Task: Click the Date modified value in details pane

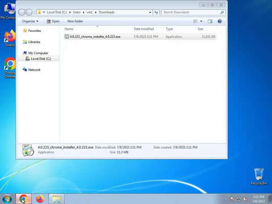Action: 129,147
